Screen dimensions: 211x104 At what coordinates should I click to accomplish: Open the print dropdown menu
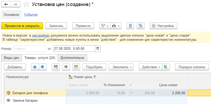(x=116, y=26)
